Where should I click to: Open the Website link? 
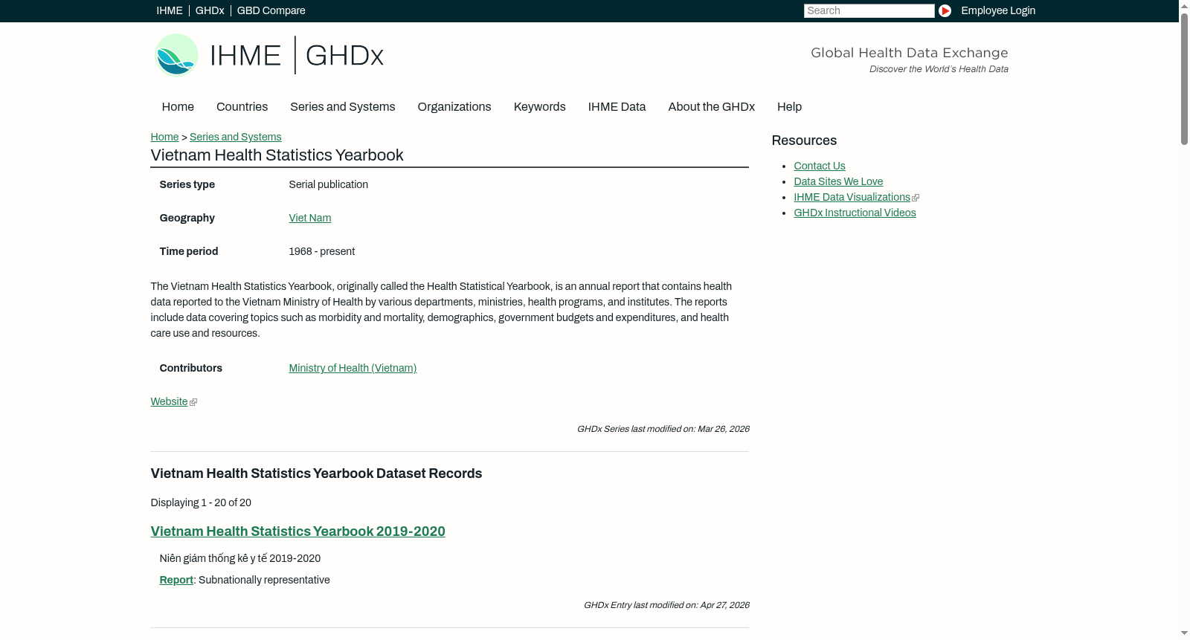tap(169, 401)
